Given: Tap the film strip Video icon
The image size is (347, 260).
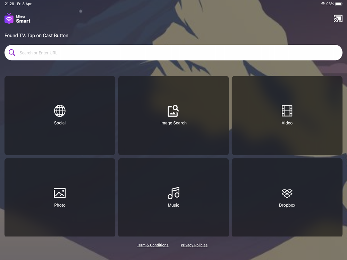Looking at the screenshot, I should 287,111.
